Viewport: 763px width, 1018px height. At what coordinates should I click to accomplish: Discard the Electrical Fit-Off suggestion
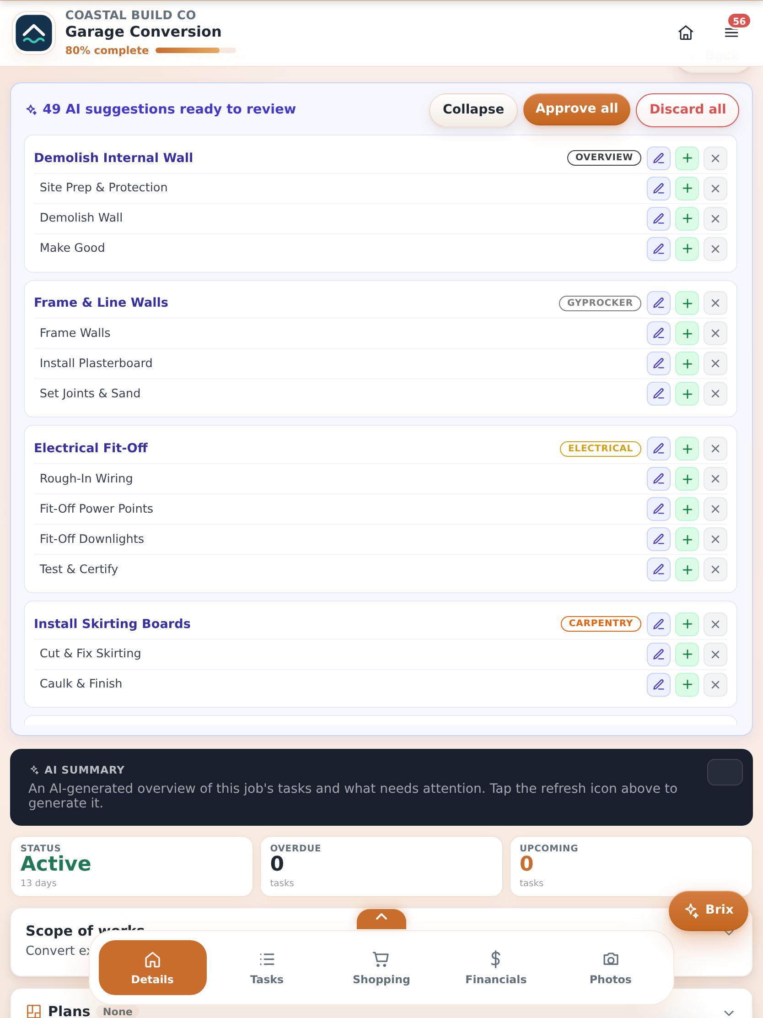click(715, 449)
